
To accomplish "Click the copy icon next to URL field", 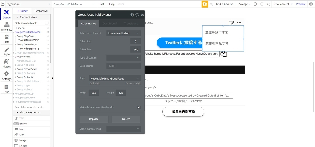I will click(x=224, y=54).
